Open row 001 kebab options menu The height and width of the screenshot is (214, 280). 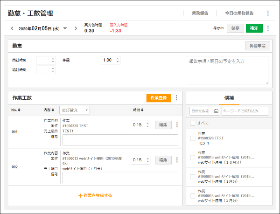click(x=176, y=125)
